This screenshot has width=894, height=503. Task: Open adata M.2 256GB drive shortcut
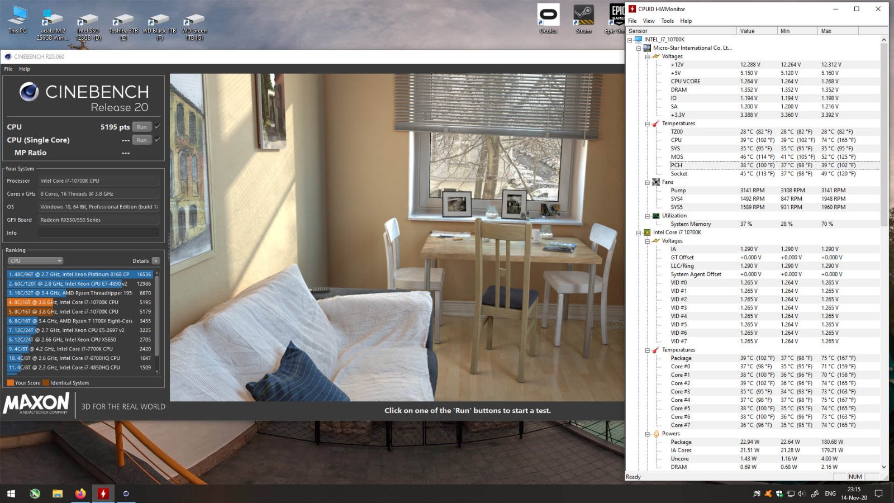click(53, 26)
